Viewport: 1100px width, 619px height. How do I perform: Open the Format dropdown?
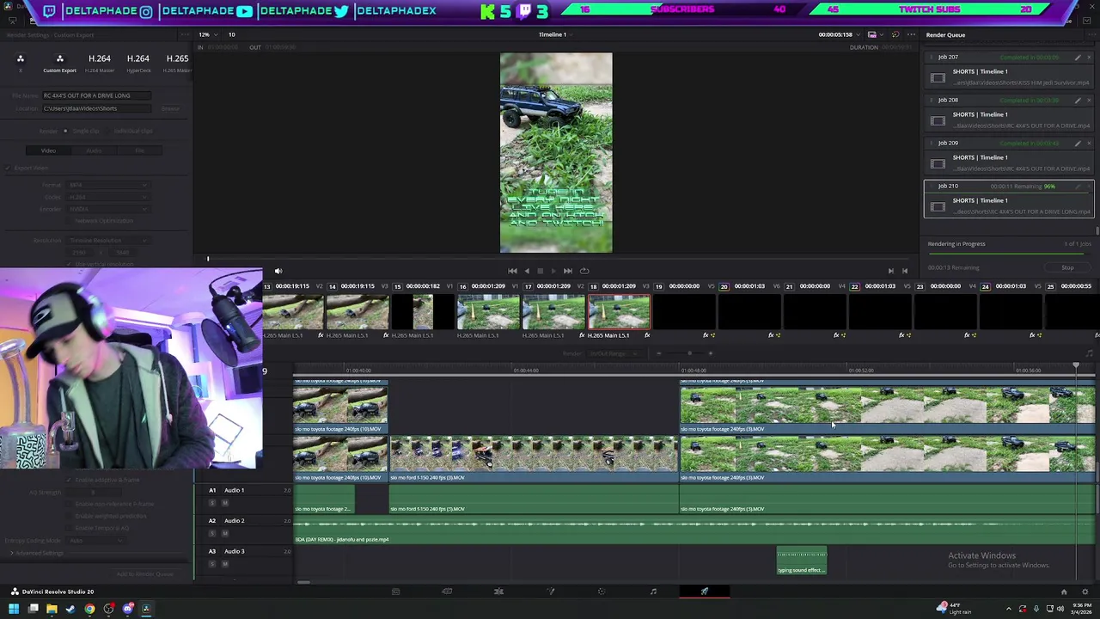point(107,185)
